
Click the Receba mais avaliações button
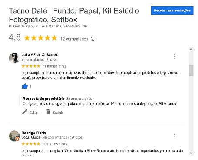tap(172, 10)
